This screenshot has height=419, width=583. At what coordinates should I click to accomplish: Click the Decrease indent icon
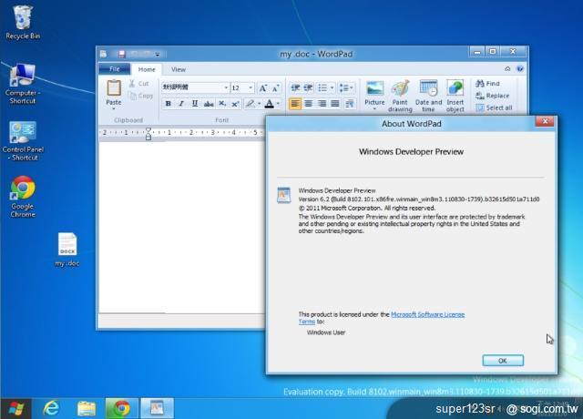295,87
